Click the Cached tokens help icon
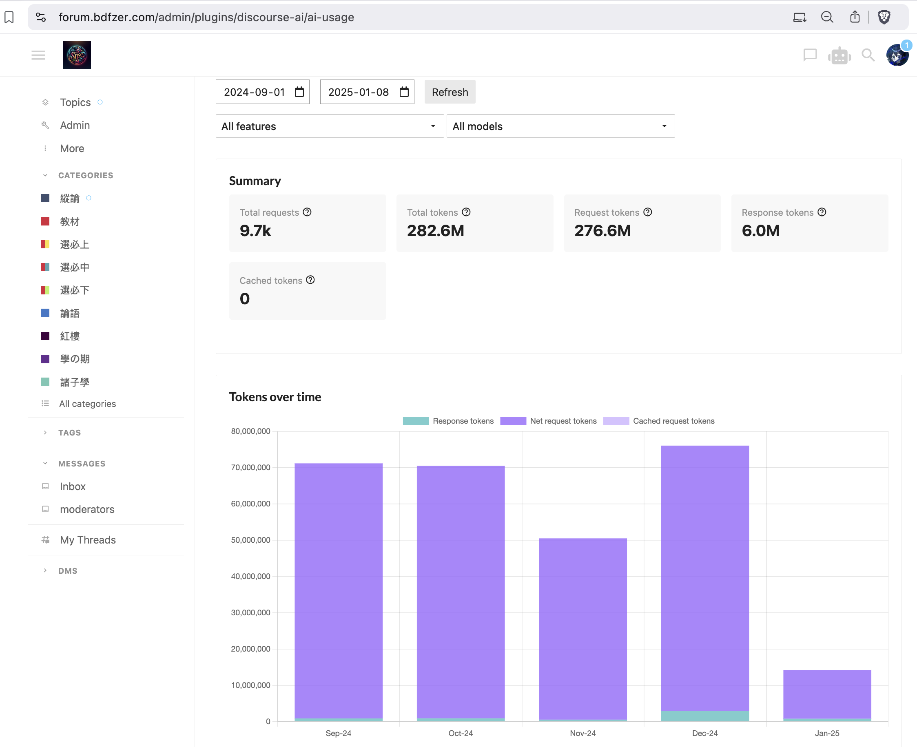Screen dimensions: 917x747 point(310,280)
